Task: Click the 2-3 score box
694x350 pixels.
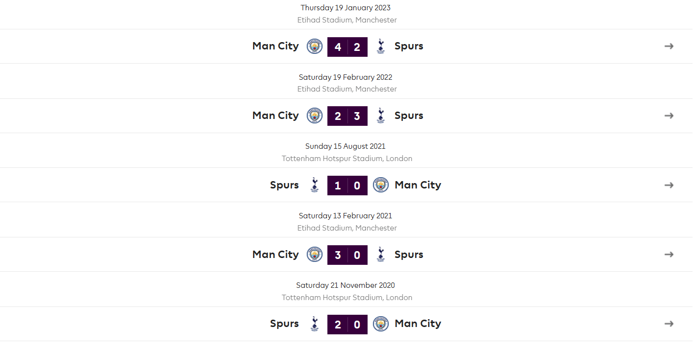Action: tap(347, 116)
